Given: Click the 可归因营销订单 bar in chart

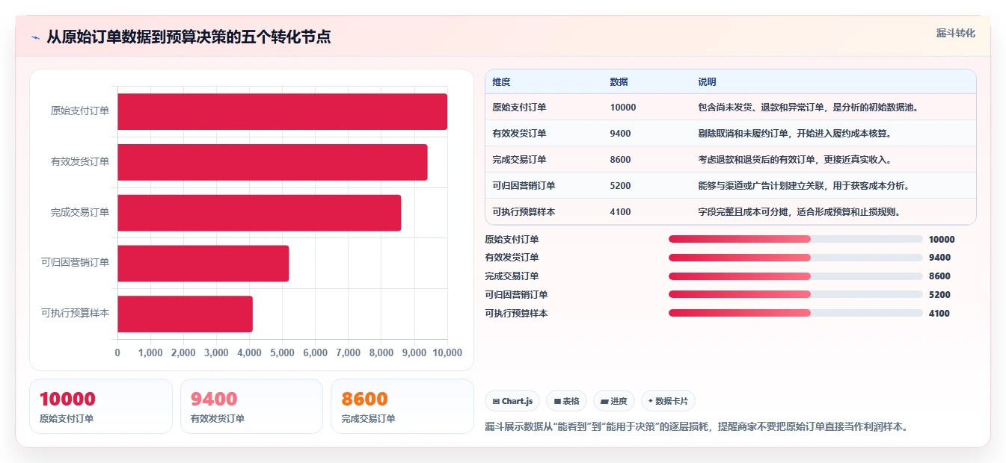Looking at the screenshot, I should point(203,264).
